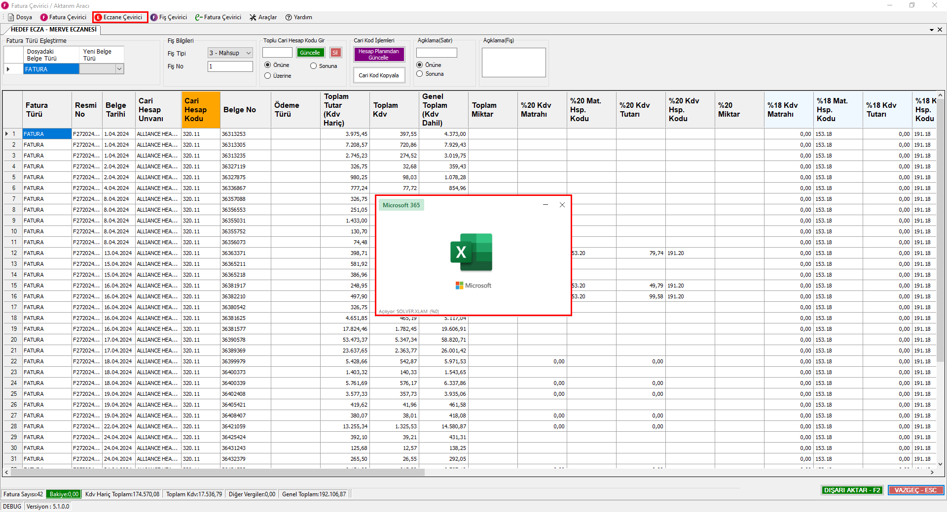Click the red Eczane Çevirici icon
The width and height of the screenshot is (947, 512).
coord(98,17)
